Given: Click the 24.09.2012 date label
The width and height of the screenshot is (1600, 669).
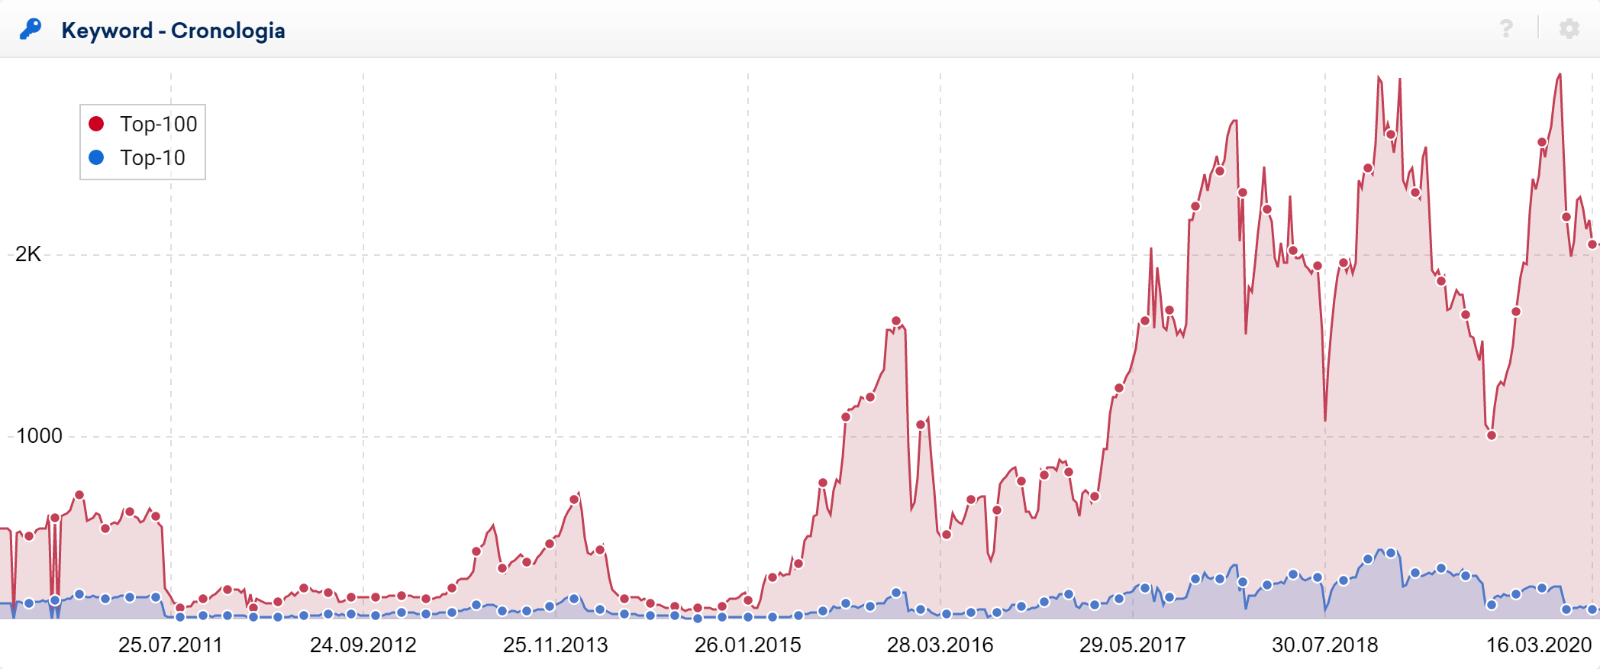Looking at the screenshot, I should [x=363, y=645].
